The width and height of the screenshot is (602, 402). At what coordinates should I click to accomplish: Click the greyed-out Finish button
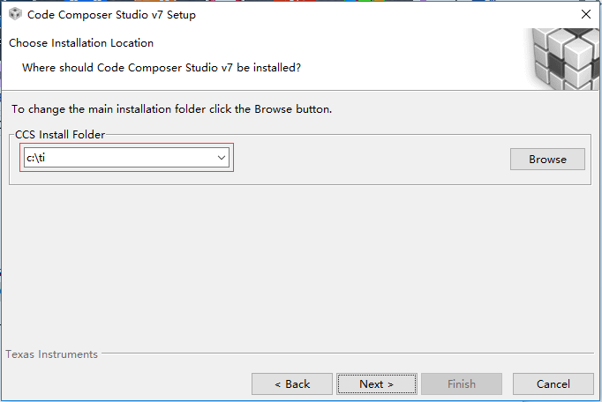point(462,384)
